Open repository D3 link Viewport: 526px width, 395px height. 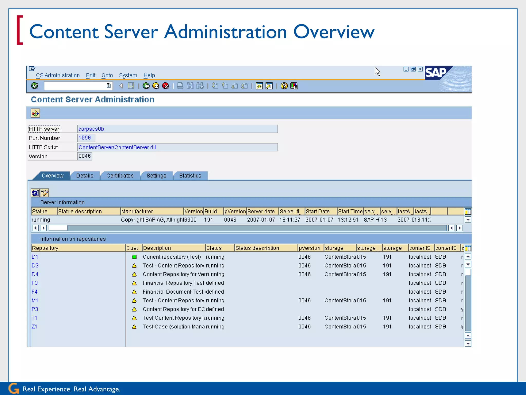tap(35, 265)
